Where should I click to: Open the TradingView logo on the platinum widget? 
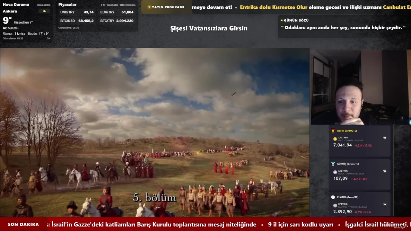pyautogui.click(x=385, y=204)
